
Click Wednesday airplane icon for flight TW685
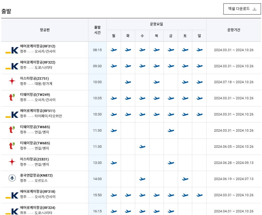pos(142,146)
